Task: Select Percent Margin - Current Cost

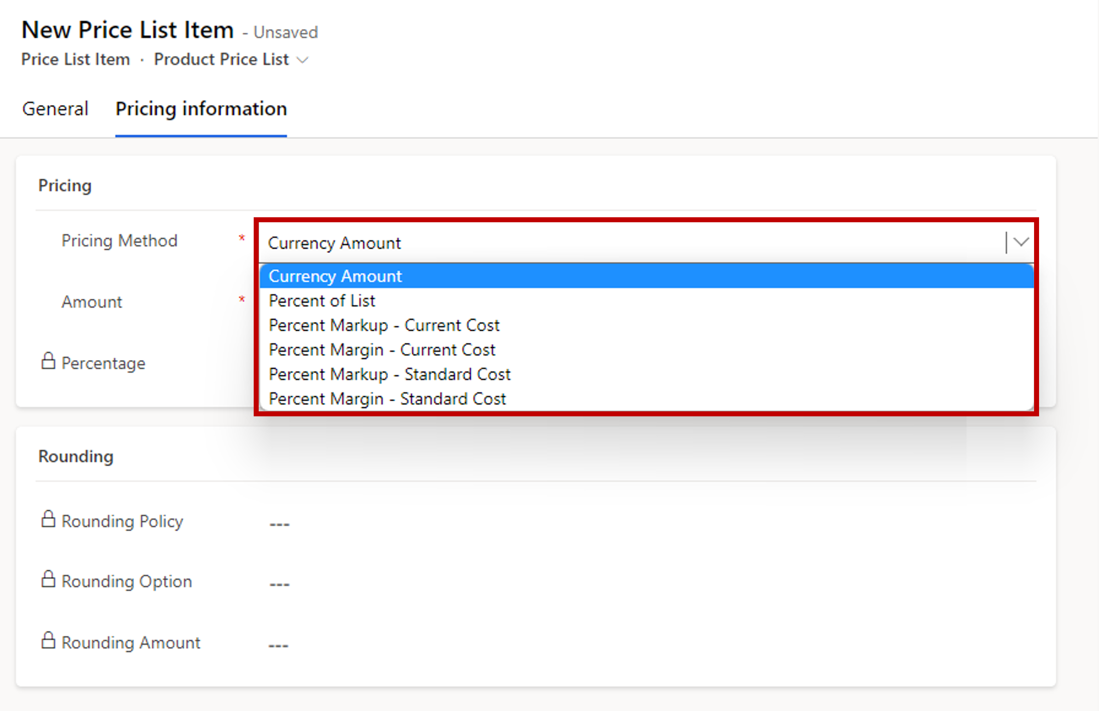Action: [647, 350]
